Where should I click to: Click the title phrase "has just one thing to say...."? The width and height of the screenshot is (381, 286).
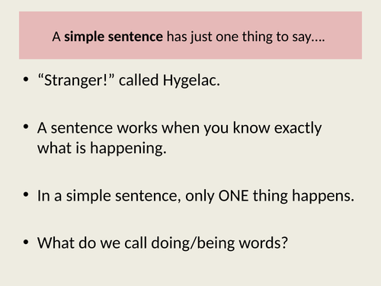[245, 37]
